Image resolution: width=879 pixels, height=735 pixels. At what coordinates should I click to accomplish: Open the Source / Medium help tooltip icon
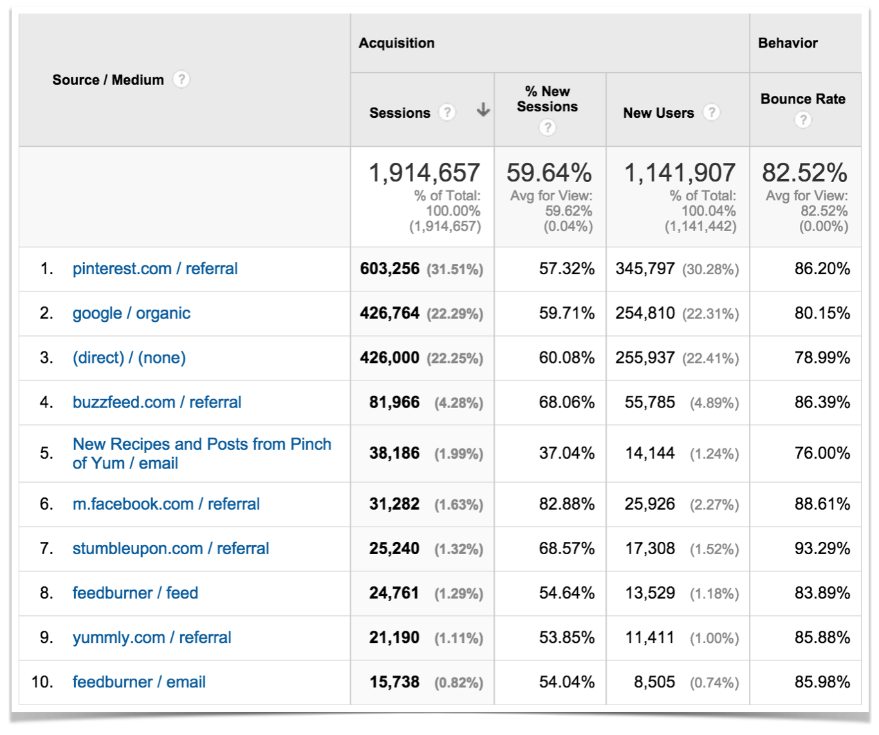pyautogui.click(x=183, y=79)
